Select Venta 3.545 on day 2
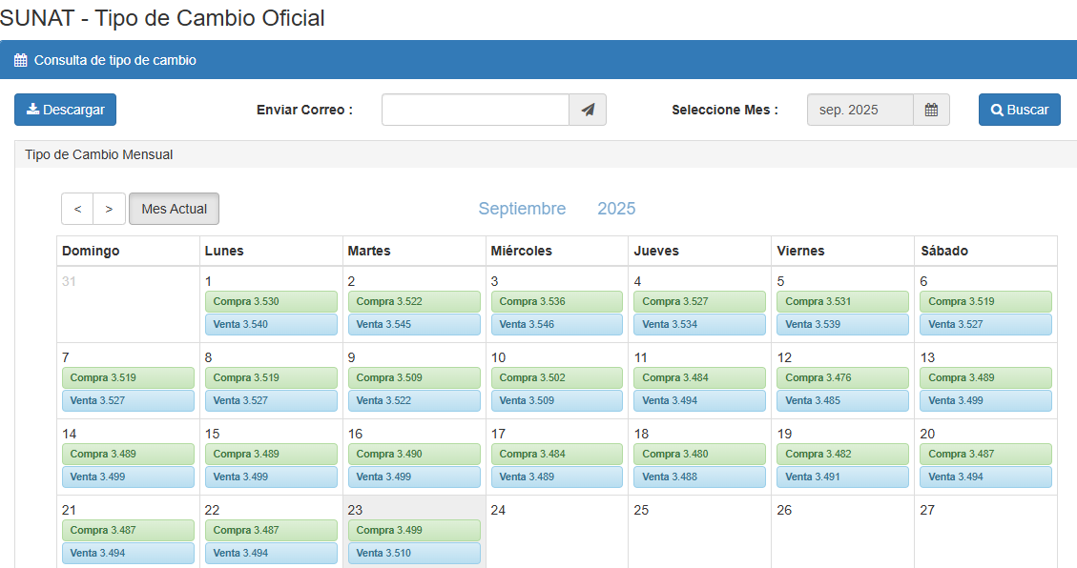The height and width of the screenshot is (568, 1077). (414, 324)
